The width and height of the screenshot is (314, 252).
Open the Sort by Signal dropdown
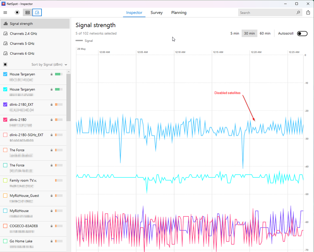[x=49, y=64]
